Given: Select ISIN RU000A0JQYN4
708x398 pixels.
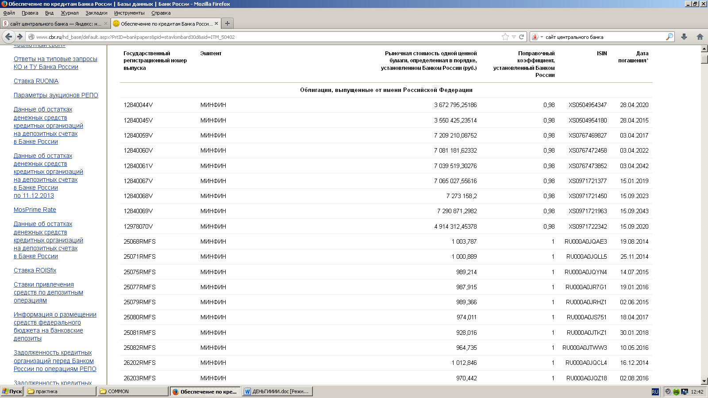Looking at the screenshot, I should point(585,272).
